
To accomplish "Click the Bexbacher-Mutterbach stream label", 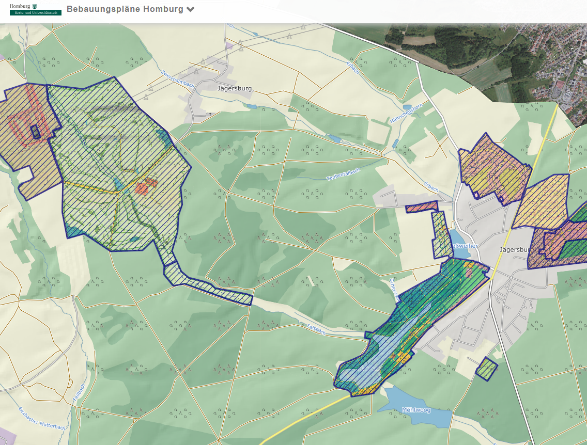I will pyautogui.click(x=42, y=419).
